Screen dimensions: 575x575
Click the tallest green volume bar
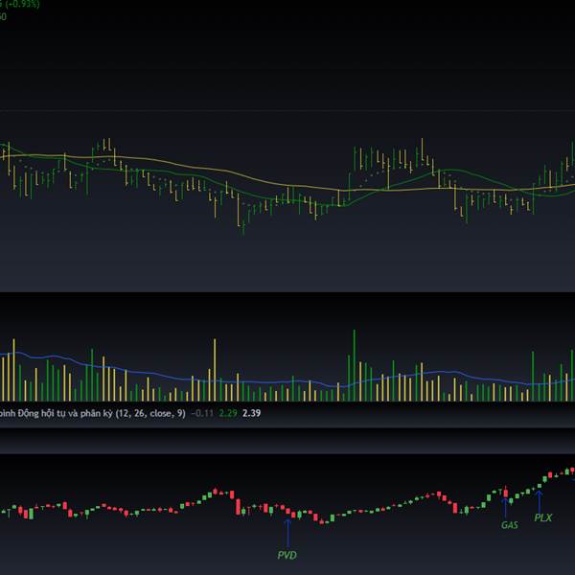(x=354, y=364)
